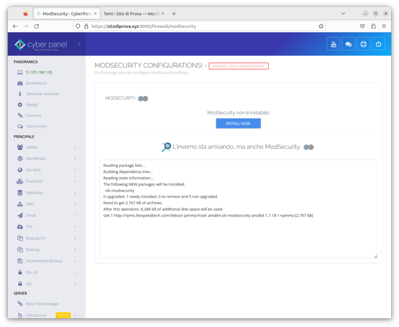Click the Community chat icon
Viewport: 399px width, 327px height.
click(20, 126)
